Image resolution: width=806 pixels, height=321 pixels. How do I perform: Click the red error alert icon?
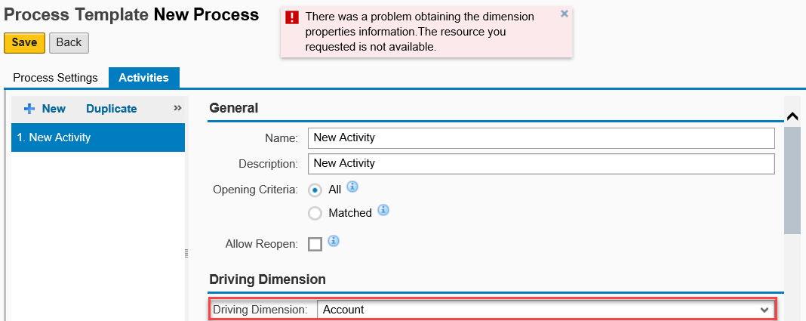[291, 17]
